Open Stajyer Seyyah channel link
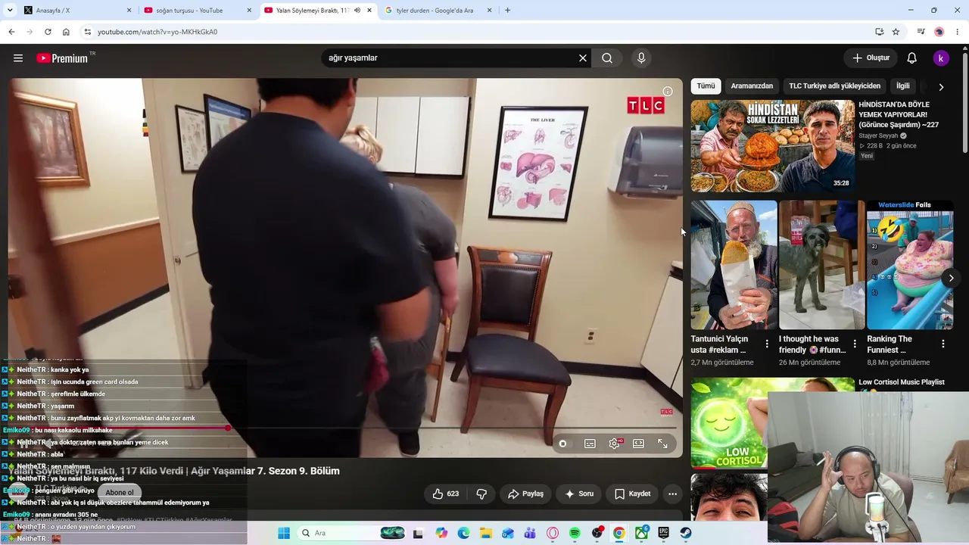Image resolution: width=969 pixels, height=545 pixels. pos(878,136)
